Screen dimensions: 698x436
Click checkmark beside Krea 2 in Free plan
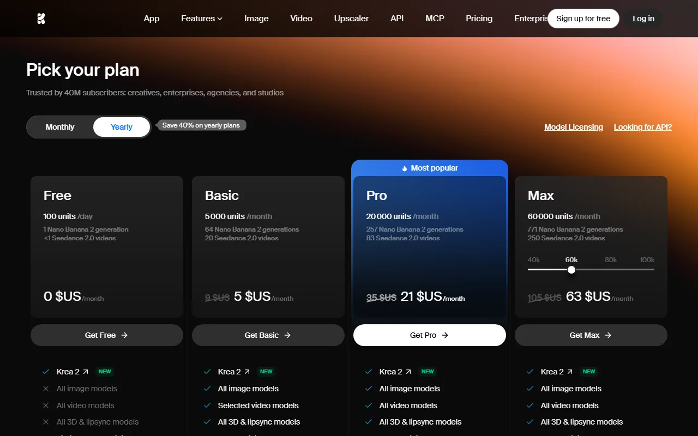[x=46, y=372]
